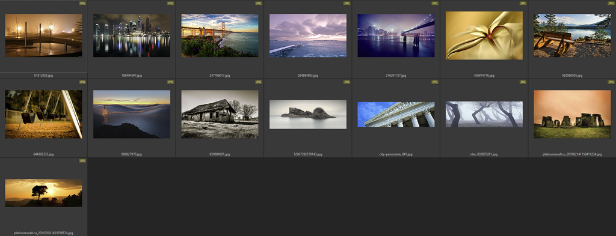The height and width of the screenshot is (236, 616).
Task: Click the file name nbe_032807281.jpg
Action: click(484, 154)
